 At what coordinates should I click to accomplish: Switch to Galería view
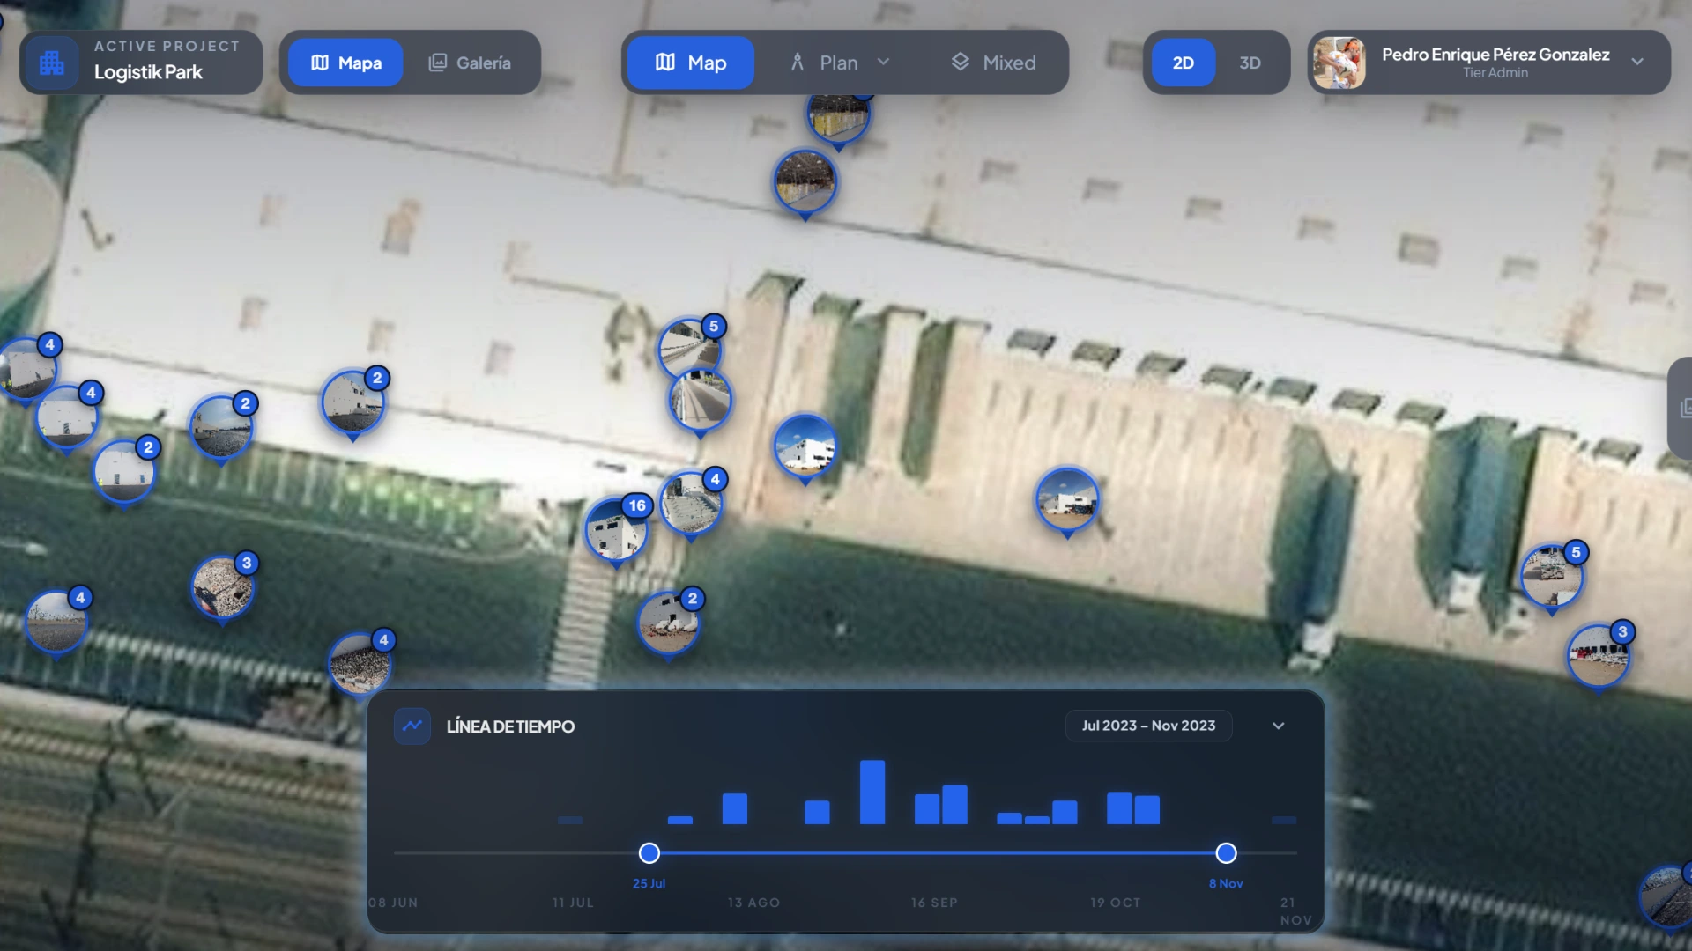(x=470, y=63)
